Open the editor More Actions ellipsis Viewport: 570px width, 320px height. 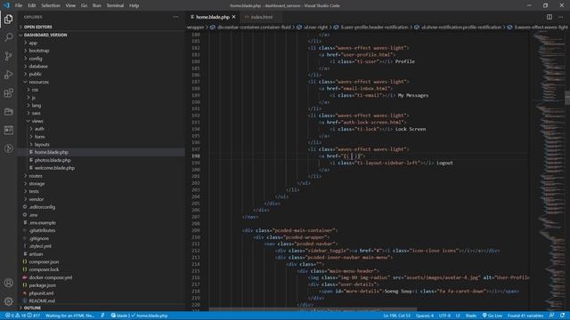point(561,17)
